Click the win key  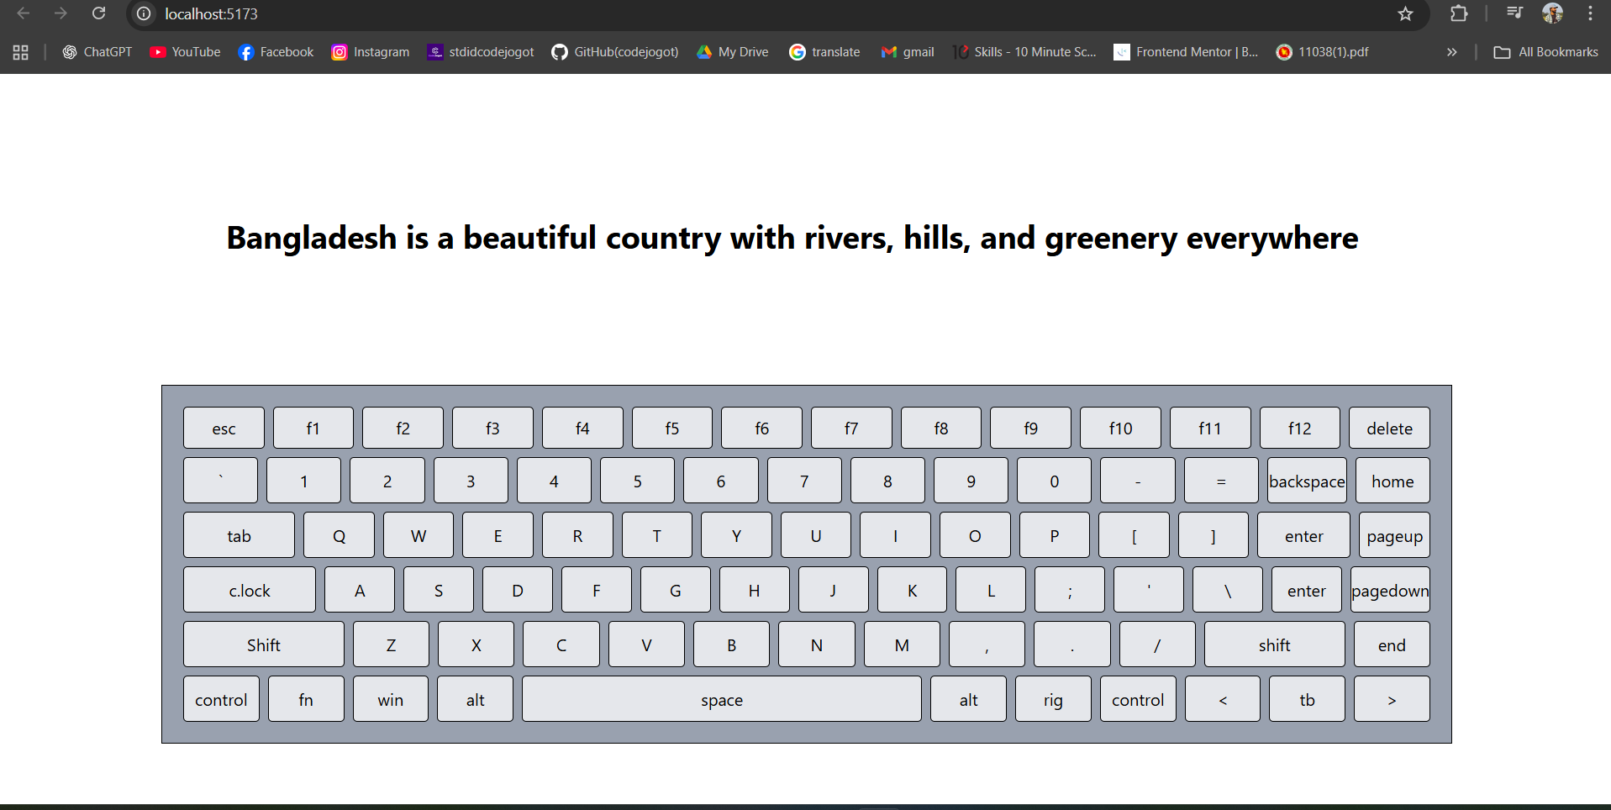click(x=391, y=699)
